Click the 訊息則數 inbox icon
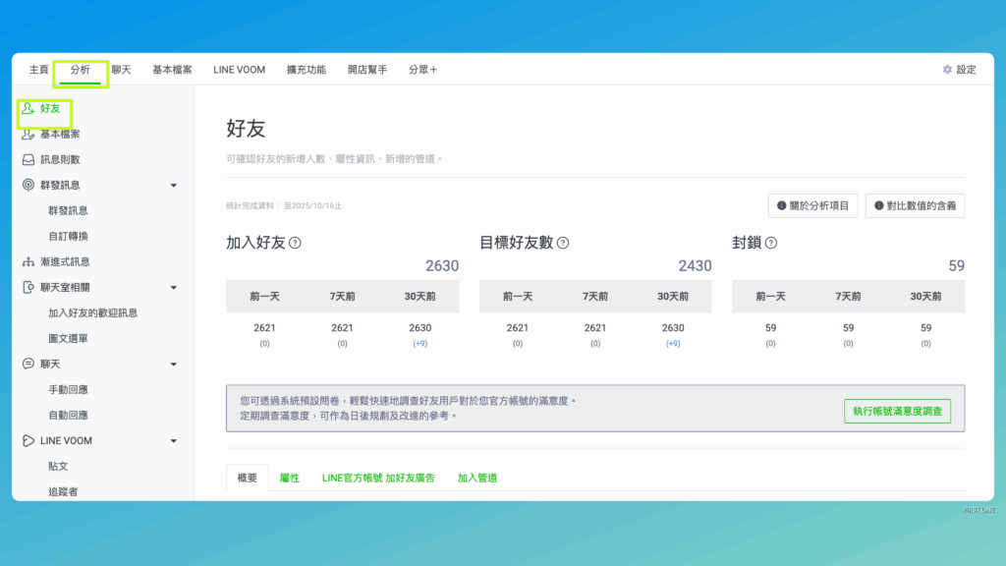Image resolution: width=1006 pixels, height=566 pixels. coord(28,159)
